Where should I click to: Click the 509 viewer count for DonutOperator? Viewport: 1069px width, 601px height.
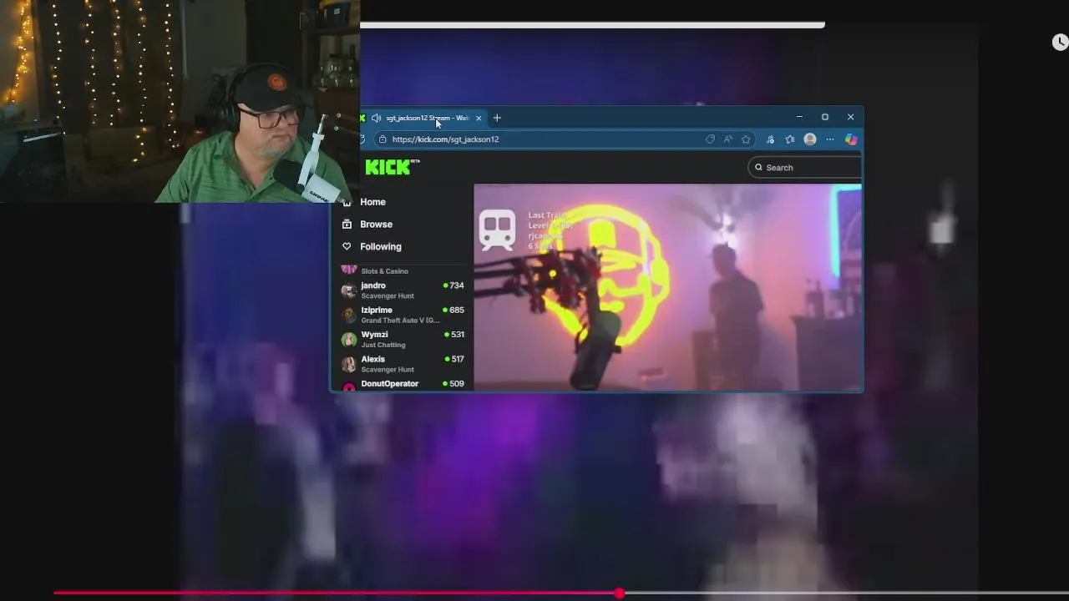pos(456,384)
